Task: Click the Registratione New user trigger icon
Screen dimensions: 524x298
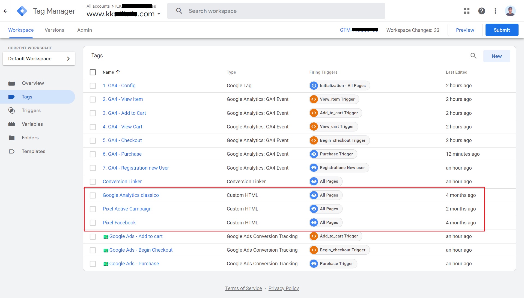Action: (x=314, y=168)
